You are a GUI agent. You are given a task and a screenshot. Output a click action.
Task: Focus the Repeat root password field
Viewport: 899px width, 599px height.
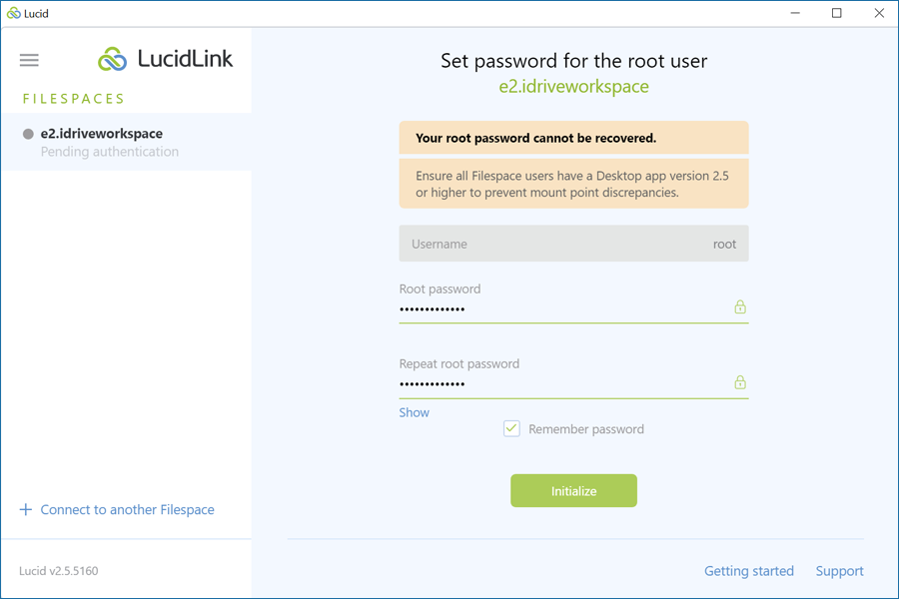[573, 384]
